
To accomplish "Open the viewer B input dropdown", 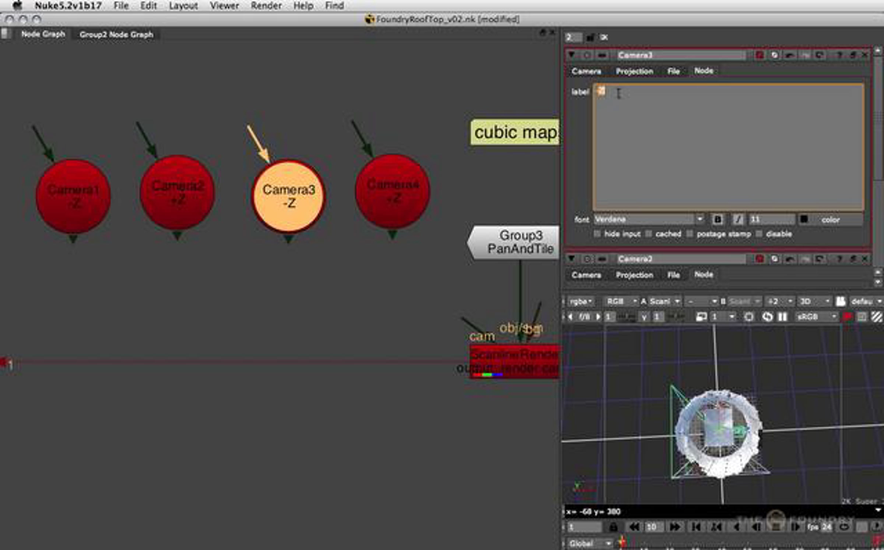I will click(744, 301).
